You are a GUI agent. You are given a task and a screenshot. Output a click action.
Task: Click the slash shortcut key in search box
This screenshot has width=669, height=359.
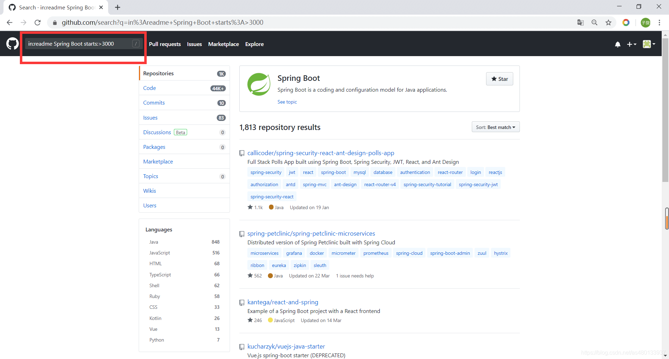(136, 44)
